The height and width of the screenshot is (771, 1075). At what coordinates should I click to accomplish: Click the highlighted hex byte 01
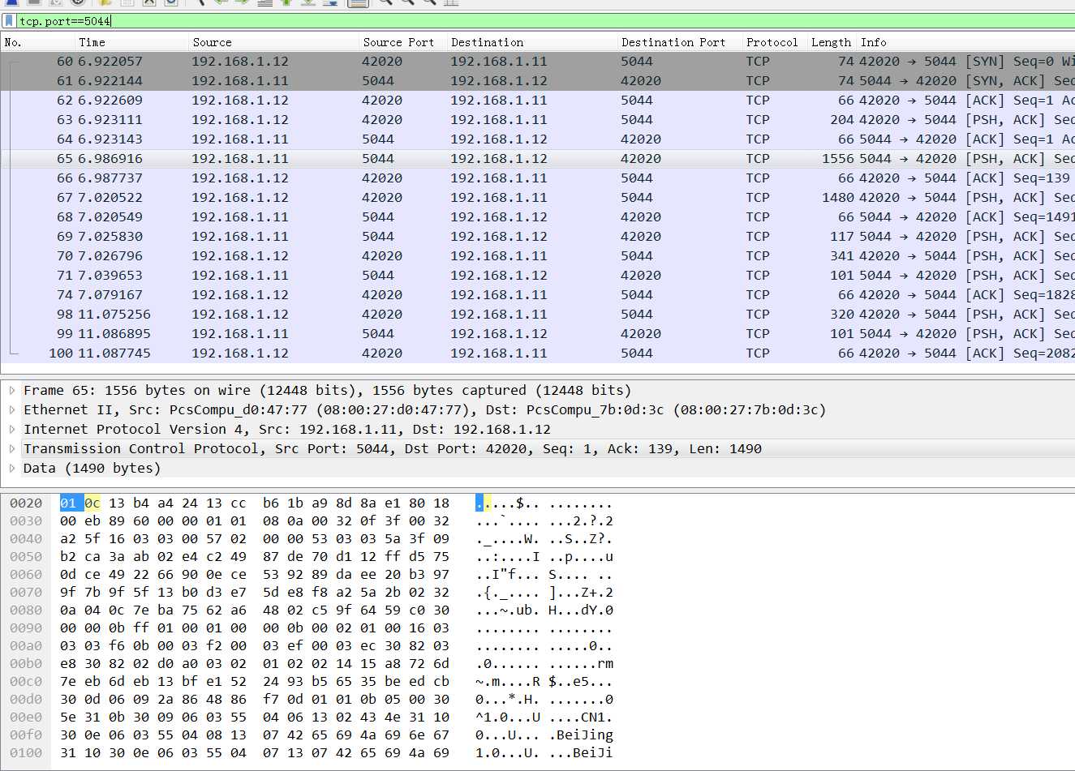(x=68, y=503)
